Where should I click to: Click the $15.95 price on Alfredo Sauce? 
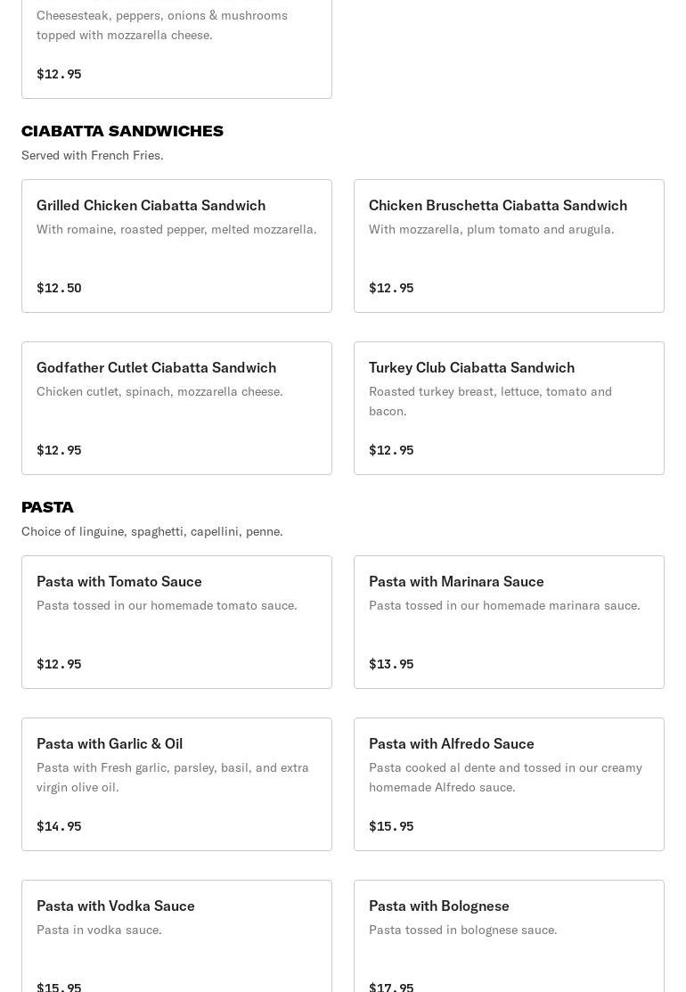click(391, 826)
